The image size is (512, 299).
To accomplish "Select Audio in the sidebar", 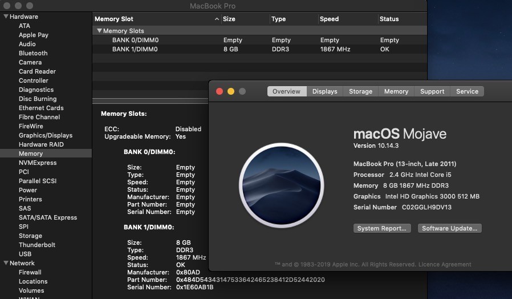I will (x=27, y=44).
